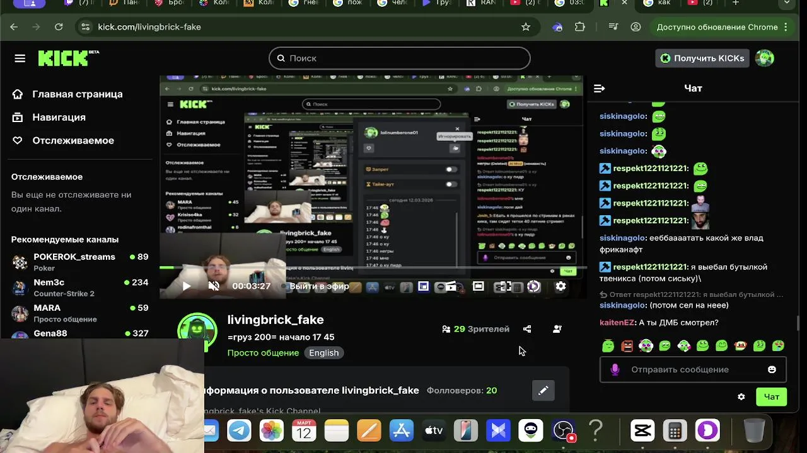Open Gena88 recommended channel
This screenshot has width=807, height=453.
point(79,333)
